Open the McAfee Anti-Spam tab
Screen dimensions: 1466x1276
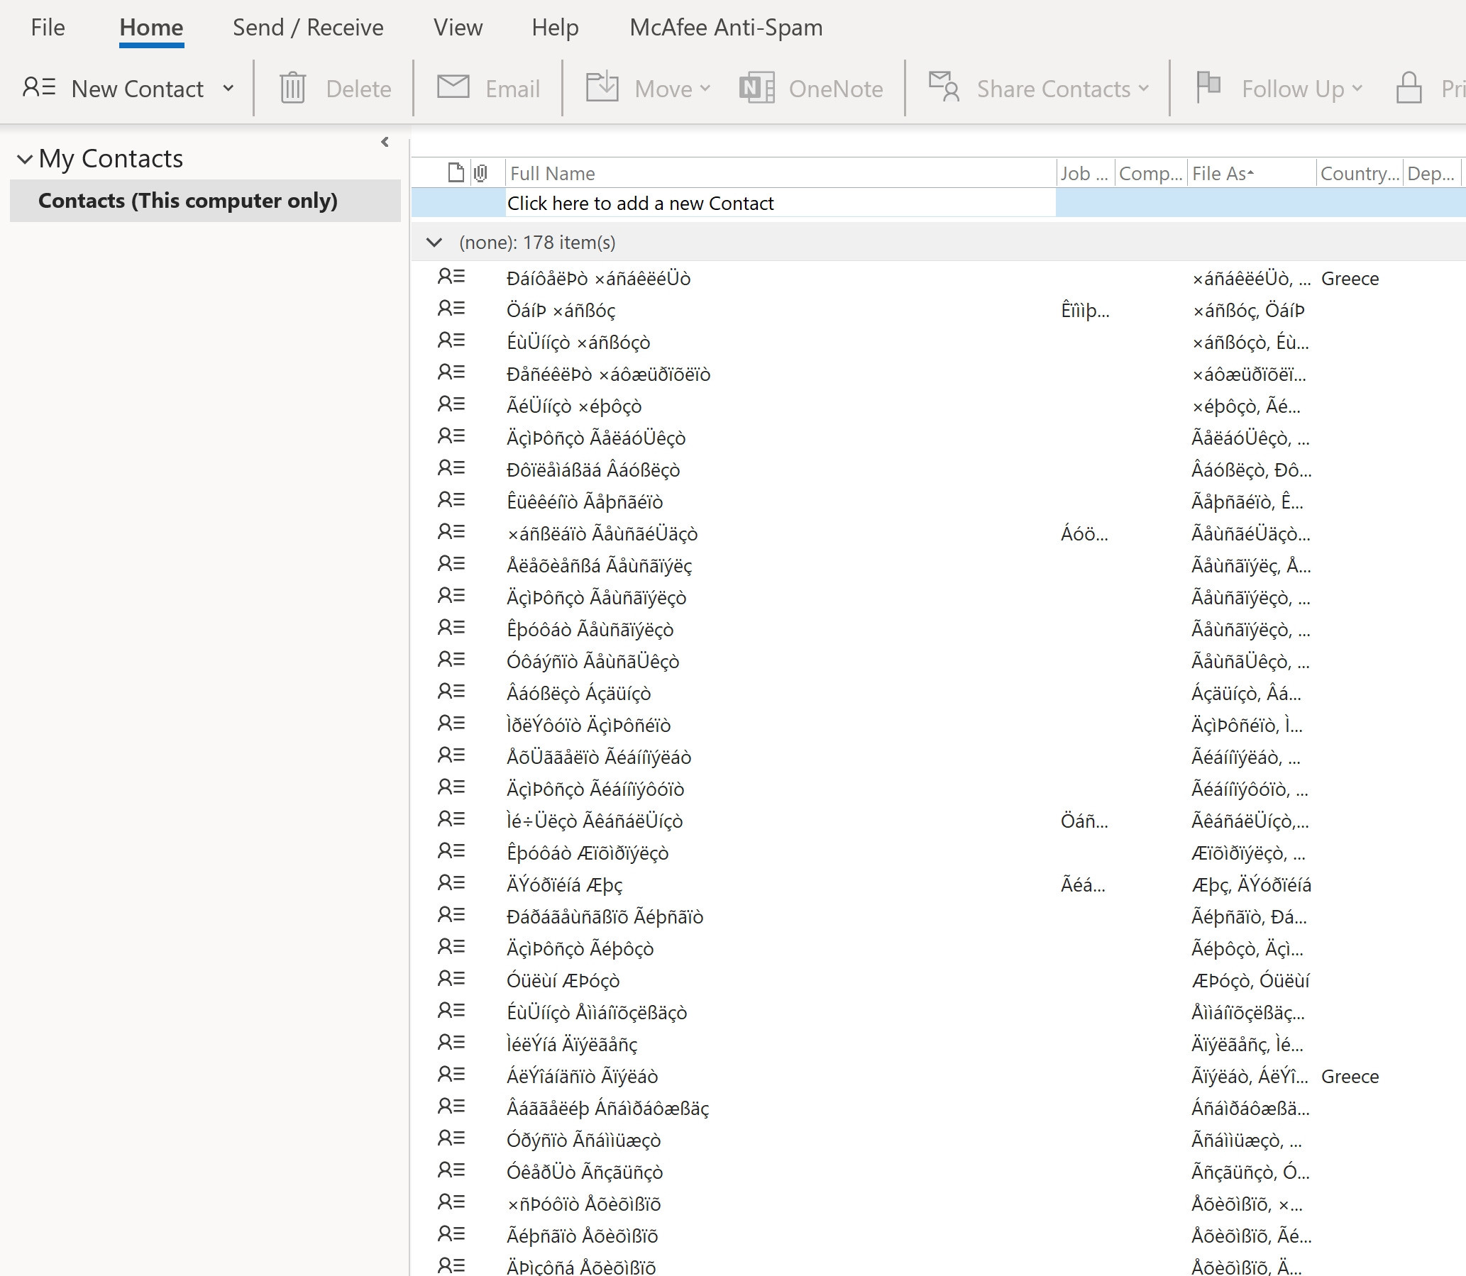[725, 28]
